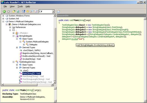Image resolution: width=147 pixels, height=103 pixels.
Task: Close the Disassembler panel
Action: pos(145,16)
